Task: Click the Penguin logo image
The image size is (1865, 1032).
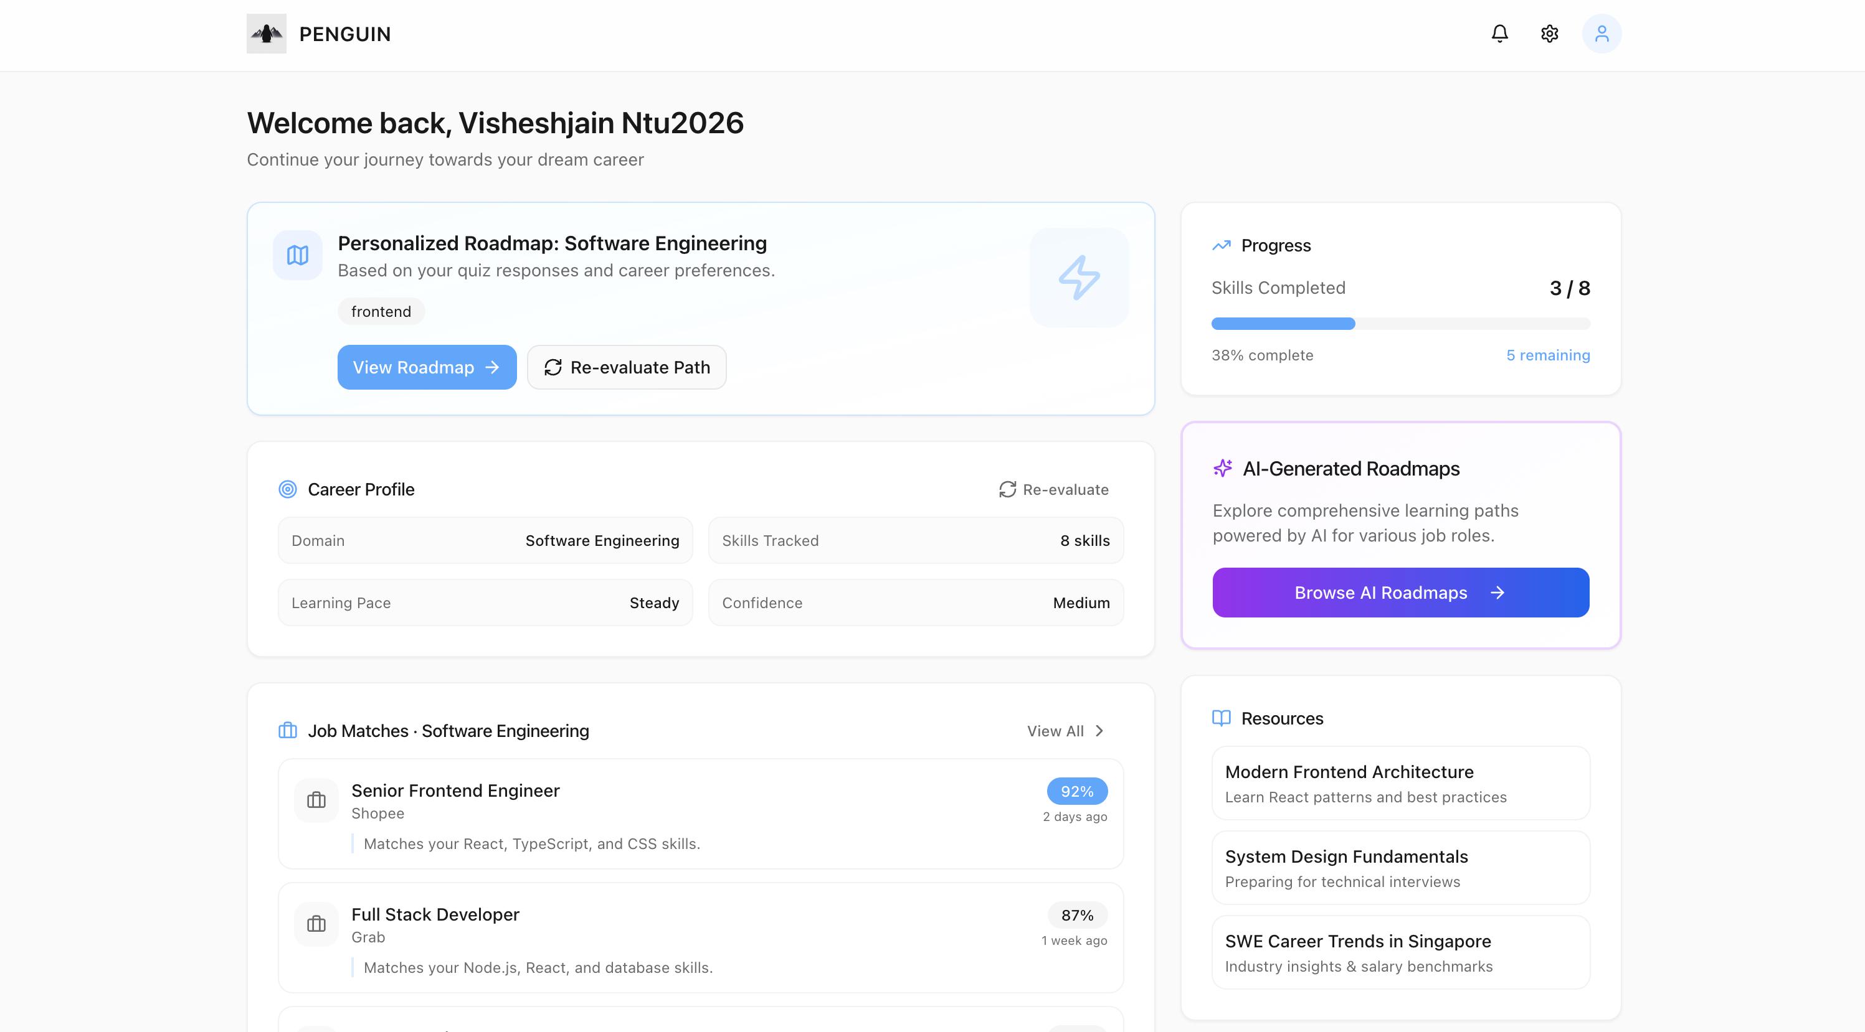Action: point(267,34)
